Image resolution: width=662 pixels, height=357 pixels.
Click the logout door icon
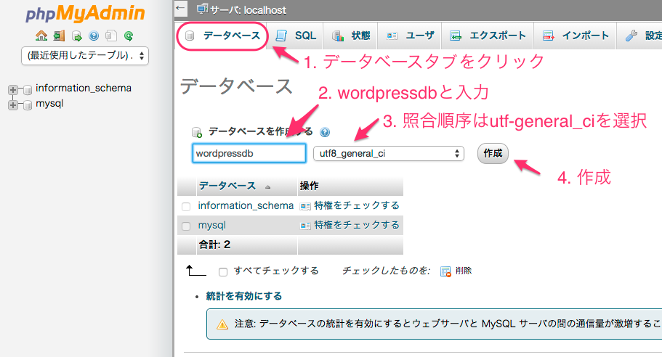coord(59,36)
